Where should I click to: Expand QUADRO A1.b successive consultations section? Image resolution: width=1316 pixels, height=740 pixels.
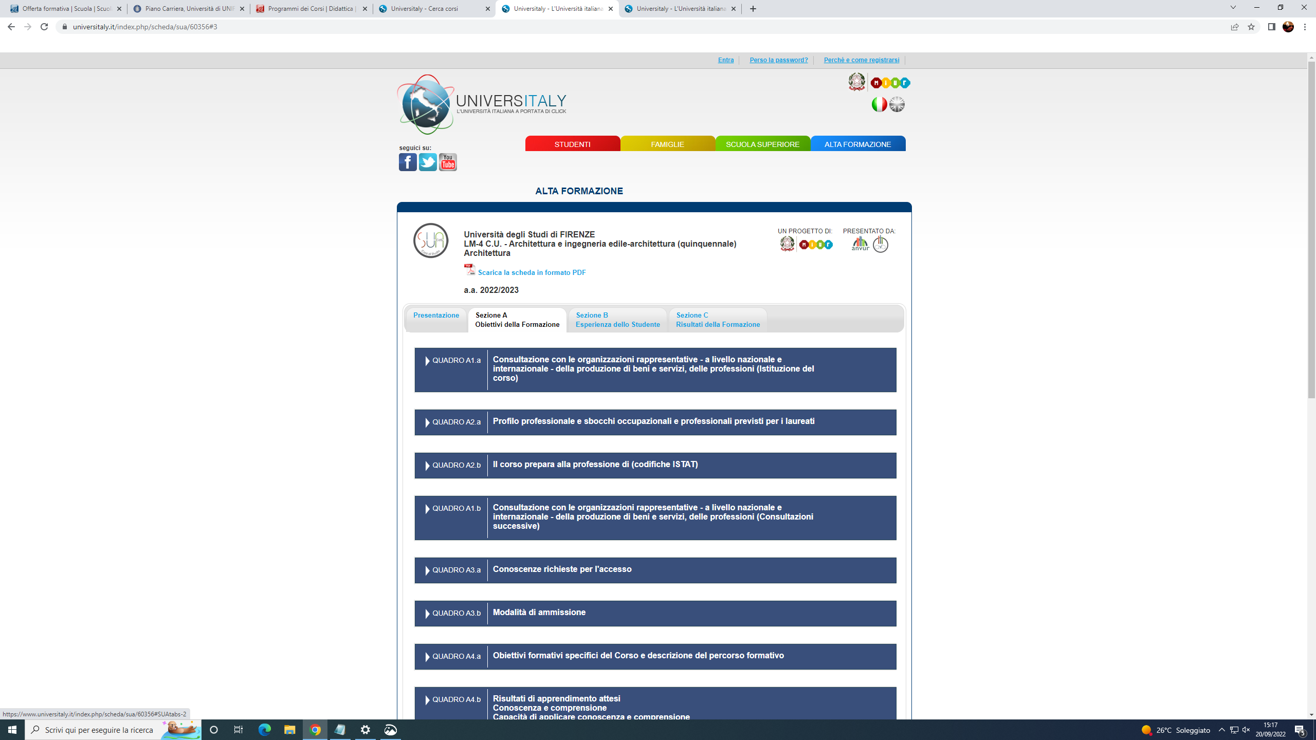point(655,518)
